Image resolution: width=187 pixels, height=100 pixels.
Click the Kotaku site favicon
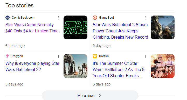coord(95,56)
